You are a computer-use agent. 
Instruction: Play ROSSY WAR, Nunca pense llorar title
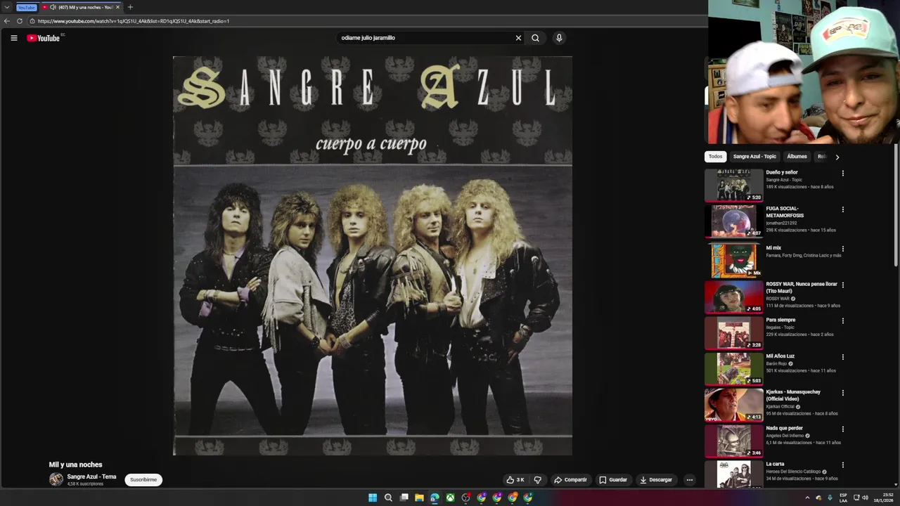click(802, 287)
